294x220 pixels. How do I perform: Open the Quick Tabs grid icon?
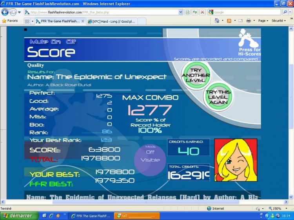point(27,21)
